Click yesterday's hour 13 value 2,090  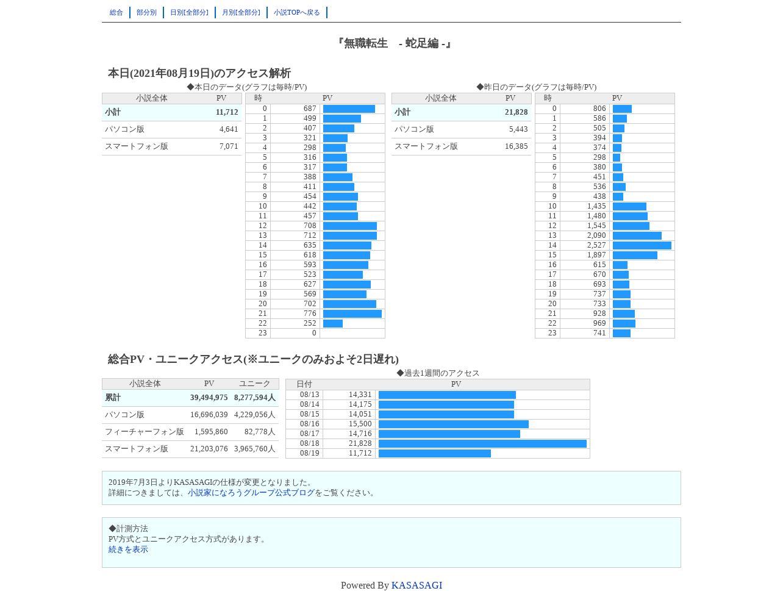point(596,235)
